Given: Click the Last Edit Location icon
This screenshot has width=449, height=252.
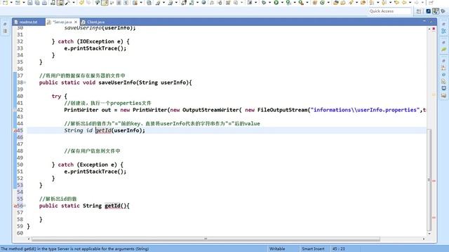Looking at the screenshot, I should click(x=397, y=3).
